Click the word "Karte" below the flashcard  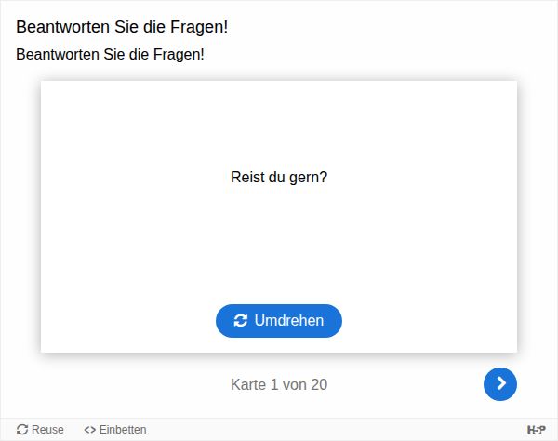(x=248, y=384)
